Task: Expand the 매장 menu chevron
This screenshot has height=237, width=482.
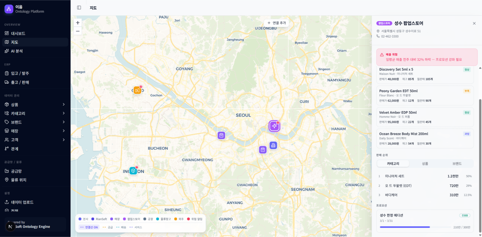Action: tap(64, 131)
